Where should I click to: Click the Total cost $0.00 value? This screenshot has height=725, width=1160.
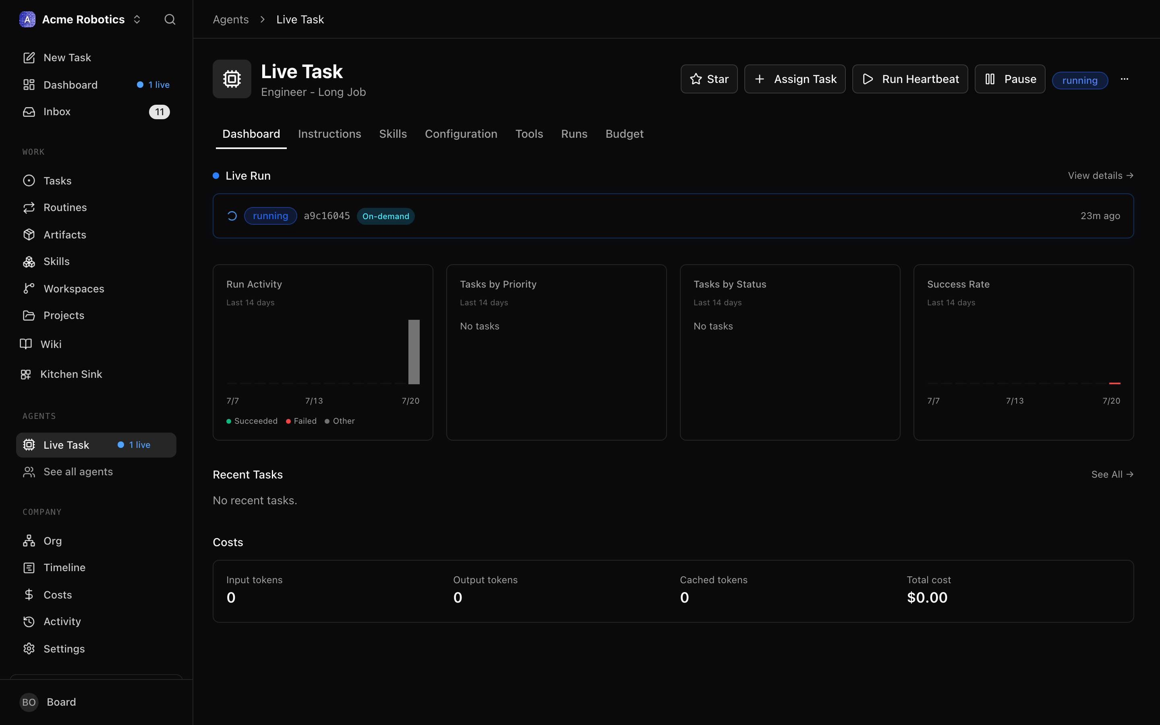click(x=927, y=597)
